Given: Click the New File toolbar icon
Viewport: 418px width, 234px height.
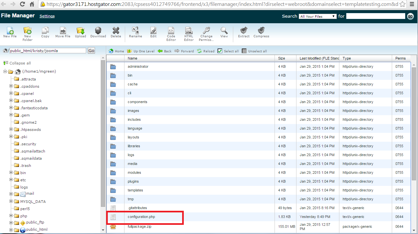Looking at the screenshot, I should 10,31.
